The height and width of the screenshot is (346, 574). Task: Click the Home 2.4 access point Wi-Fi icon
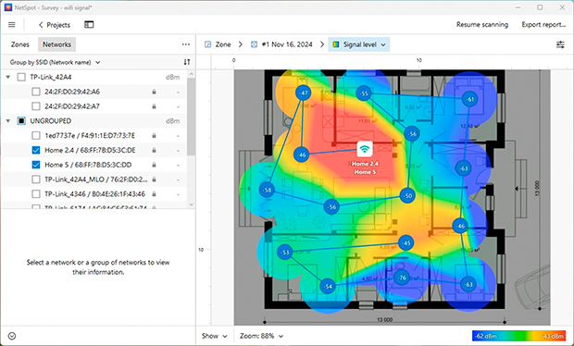365,149
